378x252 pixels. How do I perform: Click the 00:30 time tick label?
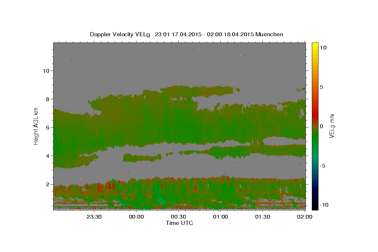[178, 217]
